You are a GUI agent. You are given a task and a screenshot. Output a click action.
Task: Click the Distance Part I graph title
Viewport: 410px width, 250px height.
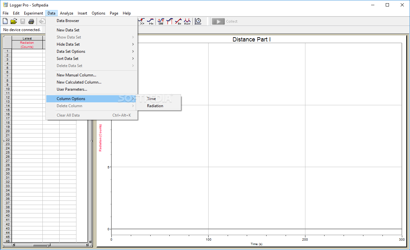point(252,40)
